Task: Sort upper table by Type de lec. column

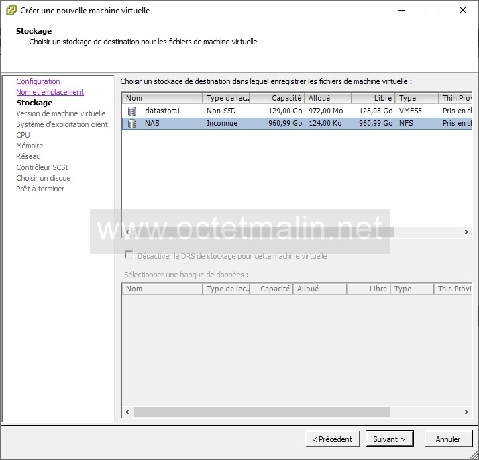Action: [226, 98]
